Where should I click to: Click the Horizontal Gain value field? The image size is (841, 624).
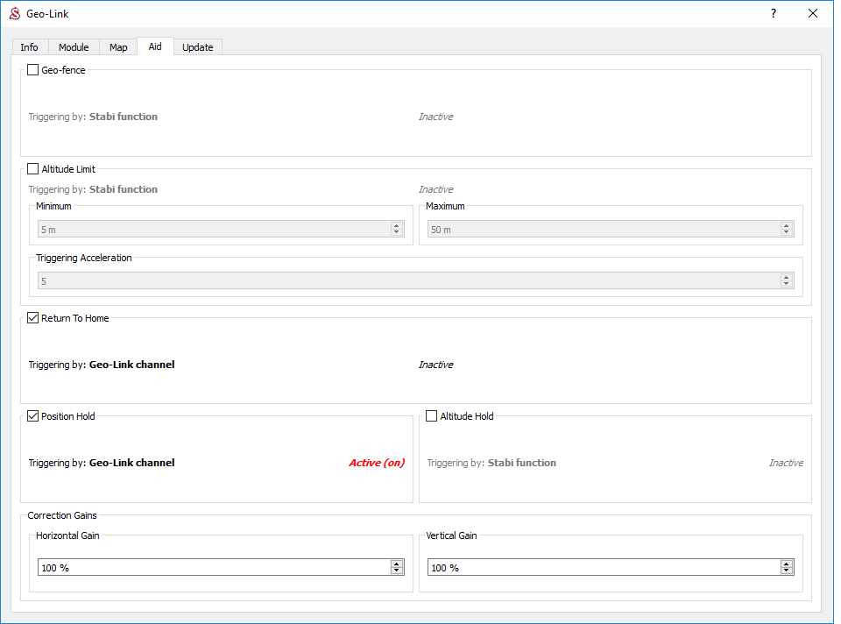(x=210, y=568)
